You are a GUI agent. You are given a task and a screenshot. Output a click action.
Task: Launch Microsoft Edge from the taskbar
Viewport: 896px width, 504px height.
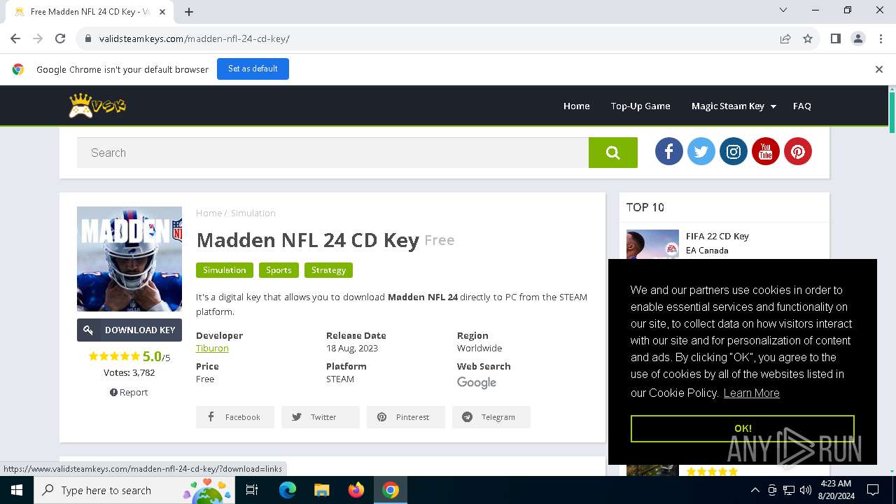point(288,490)
